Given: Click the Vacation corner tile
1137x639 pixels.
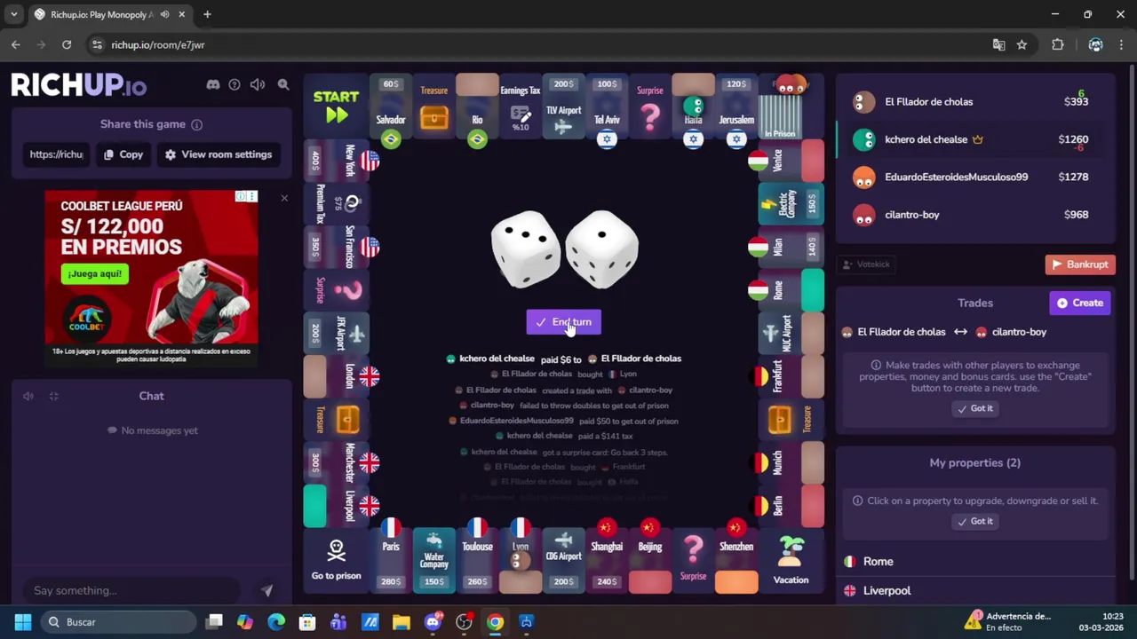Looking at the screenshot, I should coord(791,561).
